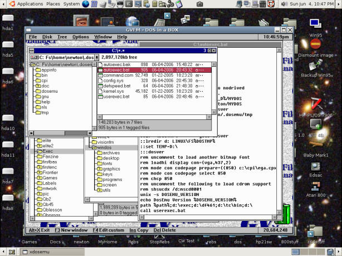Open the Backup Win95 desktop icon
342x256 pixels.
pos(316,69)
